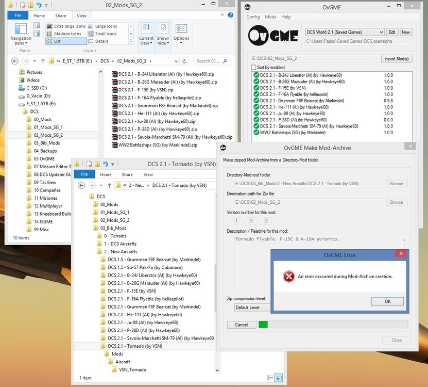
Task: Open DCS World 2.1 (Saved Games) dropdown
Action: click(x=345, y=32)
